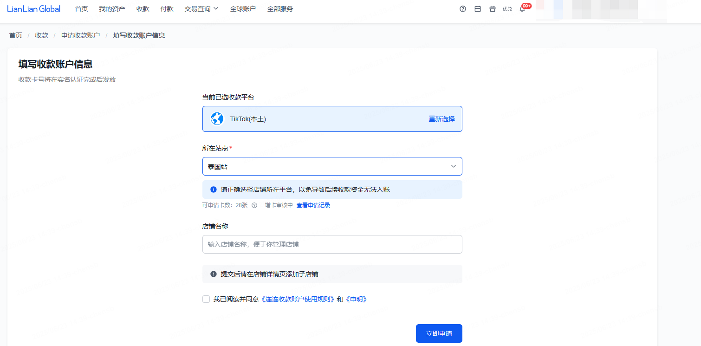The width and height of the screenshot is (701, 346).
Task: Open the help question-mark icon
Action: (x=463, y=9)
